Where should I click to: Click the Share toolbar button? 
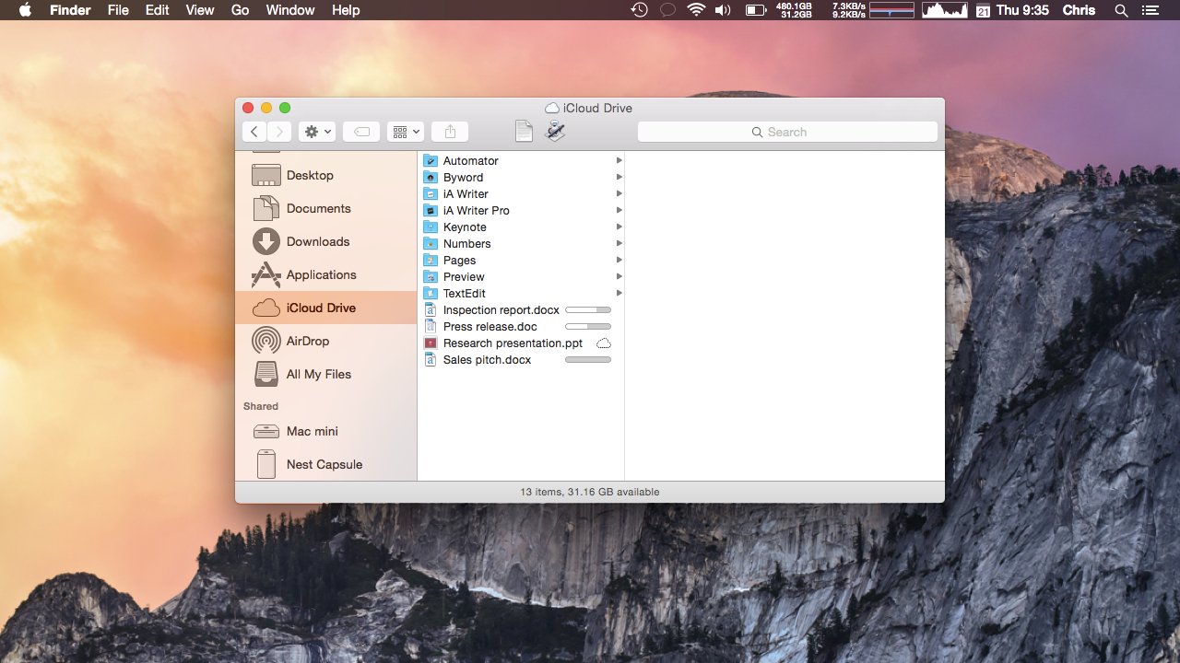click(450, 132)
